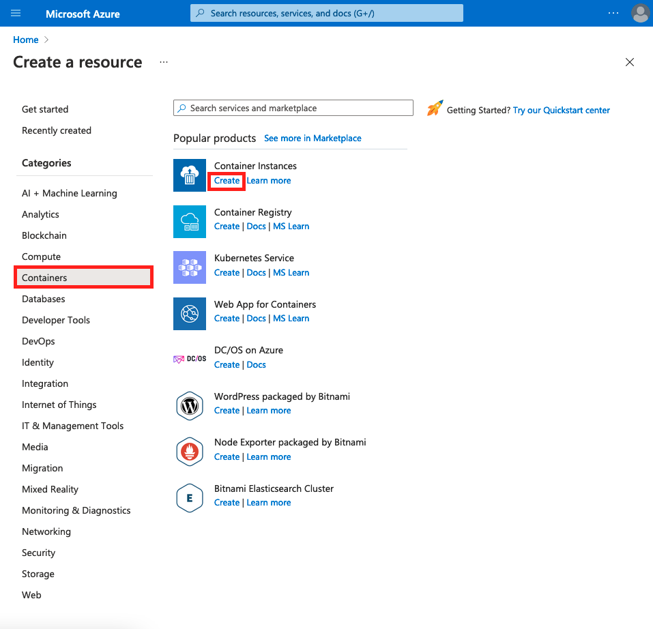Select the Networking category
This screenshot has height=629, width=653.
(x=46, y=531)
